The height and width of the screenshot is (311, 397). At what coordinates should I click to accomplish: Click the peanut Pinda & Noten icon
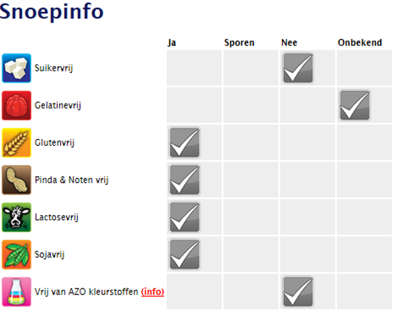[17, 179]
